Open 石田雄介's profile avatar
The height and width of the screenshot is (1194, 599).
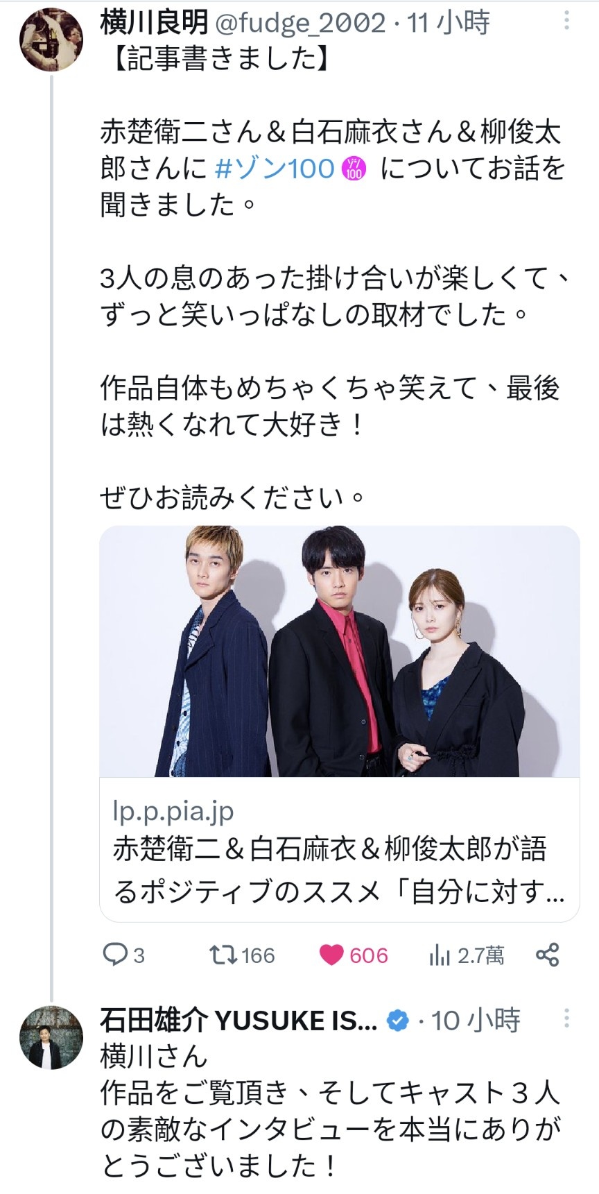51,1037
